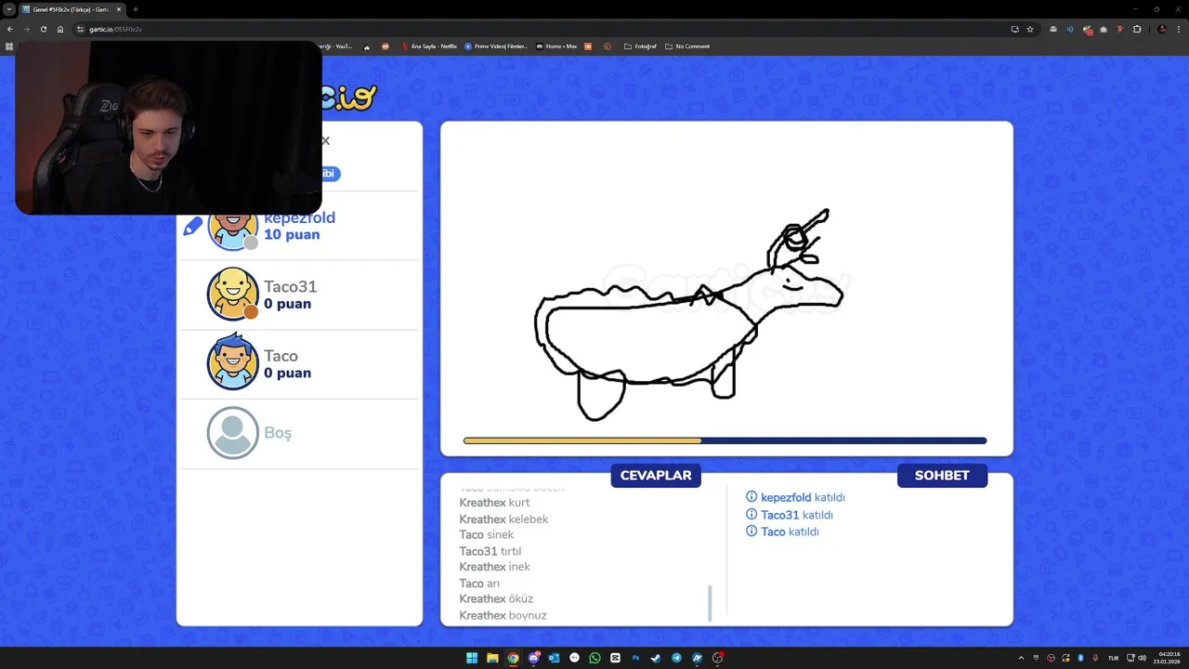
Task: Bookmark this page with the star icon
Action: click(x=1030, y=29)
